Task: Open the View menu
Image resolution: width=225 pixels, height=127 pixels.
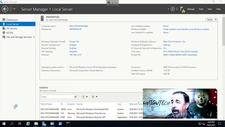Action: pos(210,9)
